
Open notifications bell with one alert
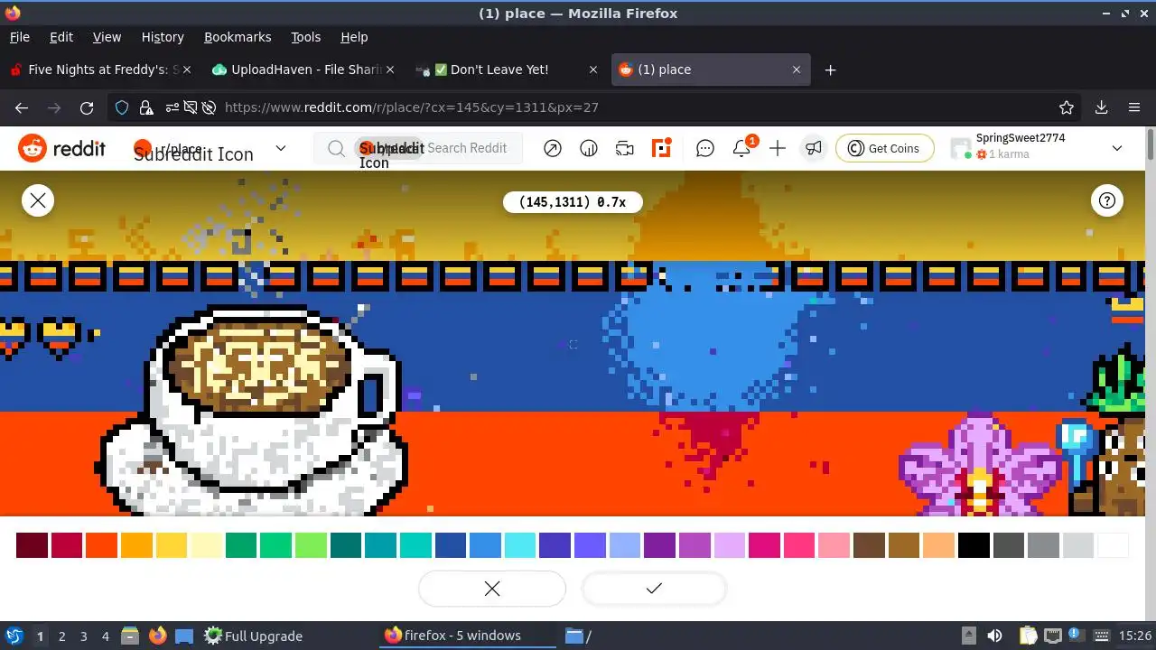pyautogui.click(x=742, y=148)
